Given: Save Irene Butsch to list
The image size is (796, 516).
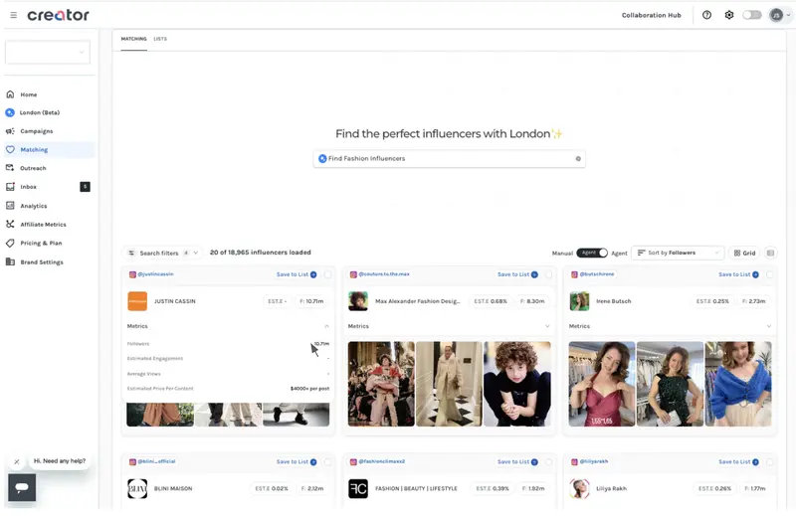Looking at the screenshot, I should (x=738, y=274).
